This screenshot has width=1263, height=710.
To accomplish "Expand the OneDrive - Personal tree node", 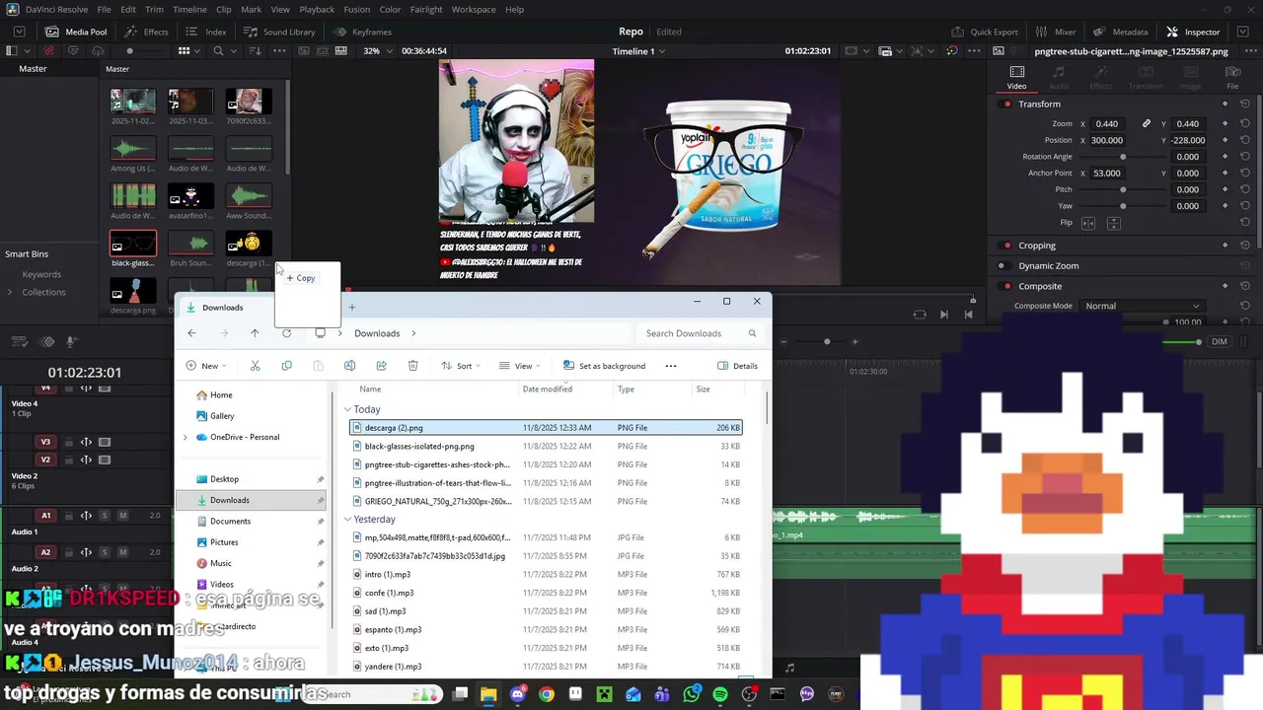I will tap(185, 437).
